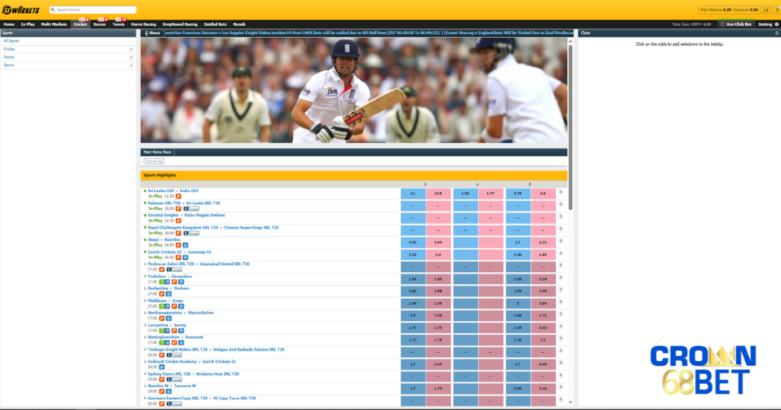
Task: Open the Sri Lanka U19 v India U19 match
Action: coord(173,191)
